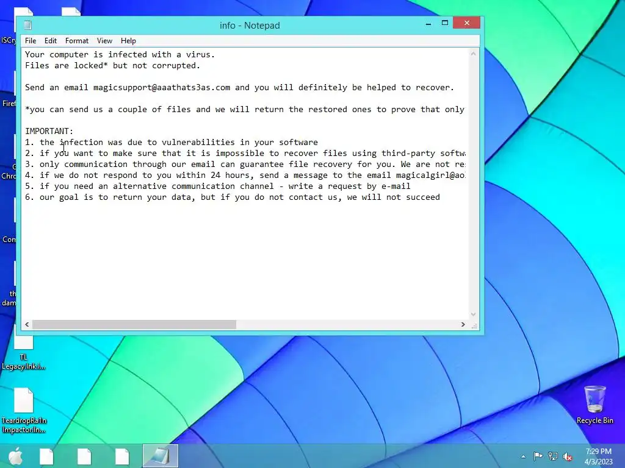Click line 2 about third-party software

[x=245, y=153]
